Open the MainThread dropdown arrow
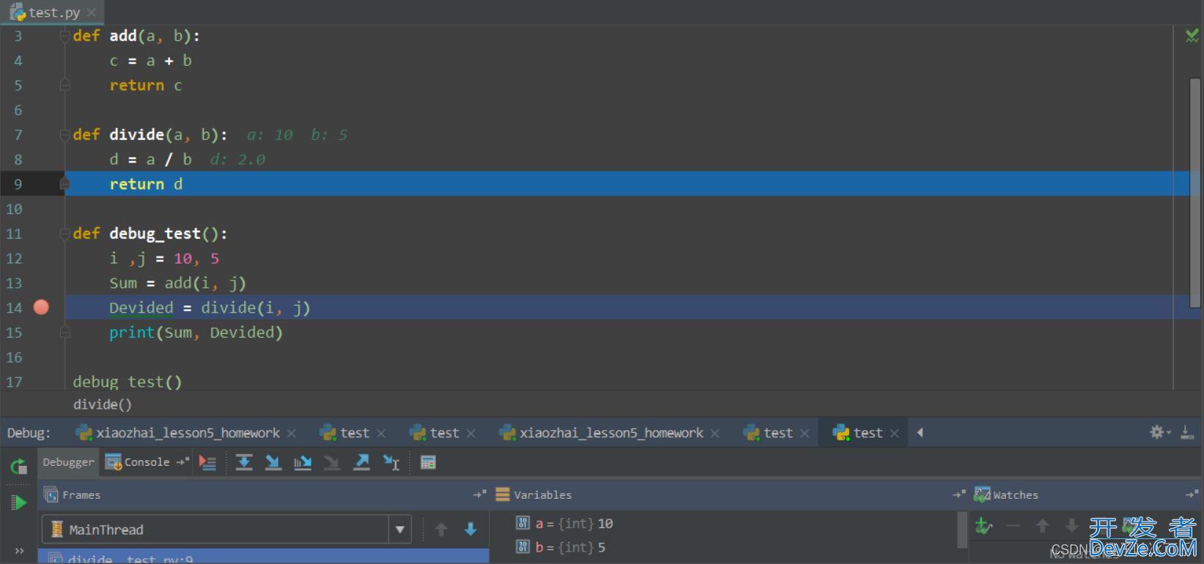Image resolution: width=1204 pixels, height=564 pixels. (400, 529)
